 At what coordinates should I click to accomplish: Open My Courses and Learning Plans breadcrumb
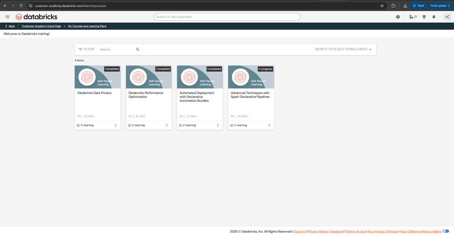pos(87,26)
